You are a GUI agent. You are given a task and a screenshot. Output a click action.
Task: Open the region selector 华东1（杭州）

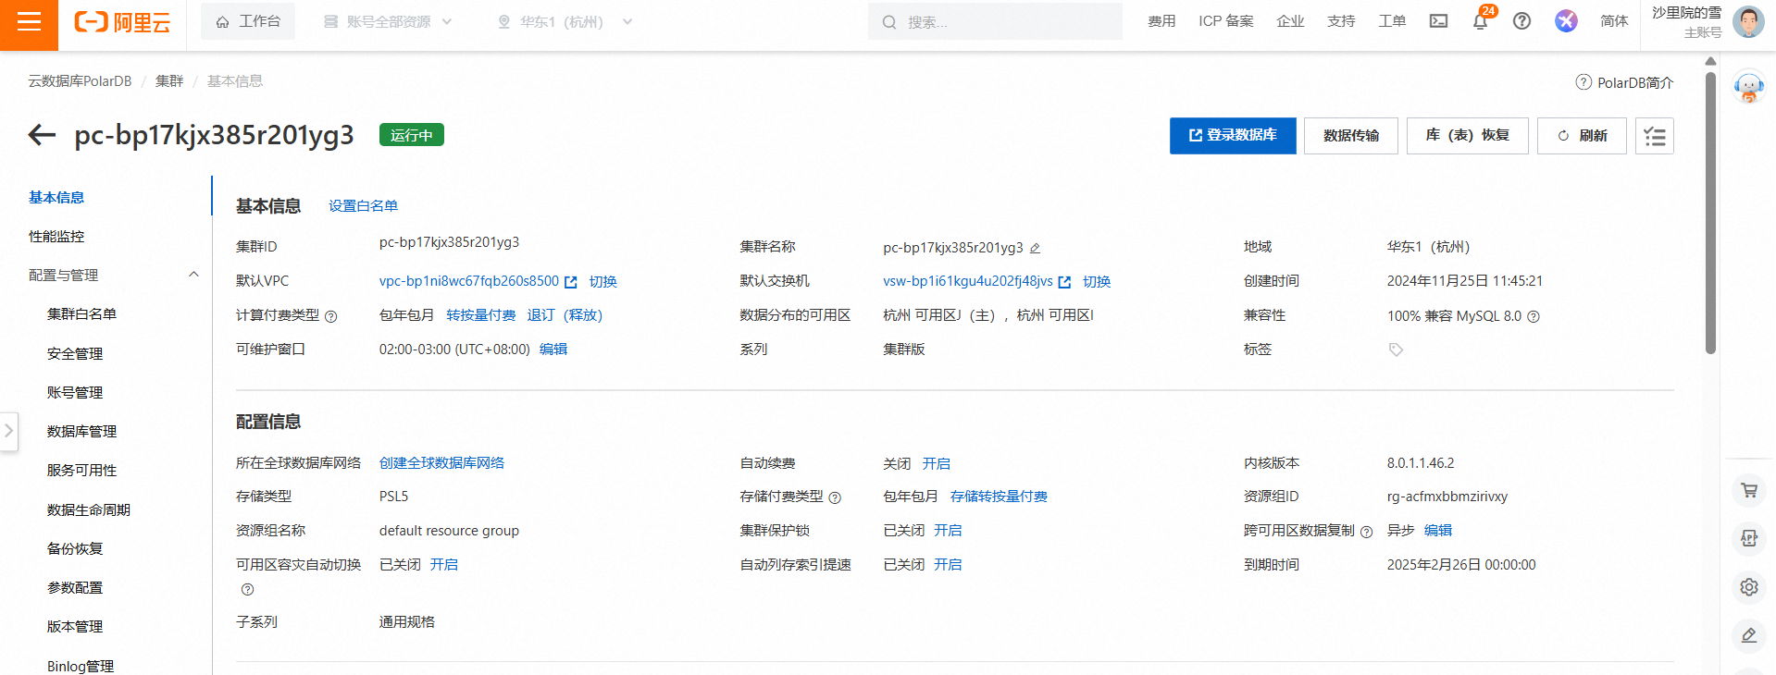565,21
